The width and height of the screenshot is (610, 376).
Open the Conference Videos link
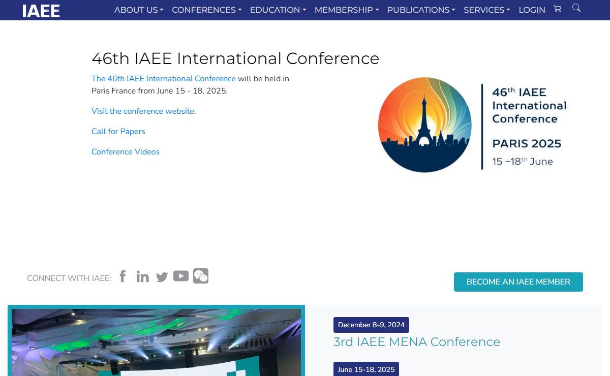point(126,152)
